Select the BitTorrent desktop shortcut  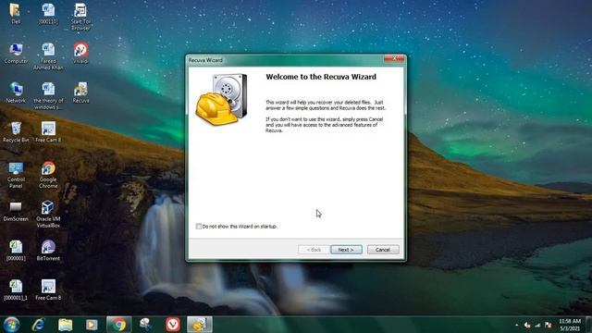tap(48, 251)
